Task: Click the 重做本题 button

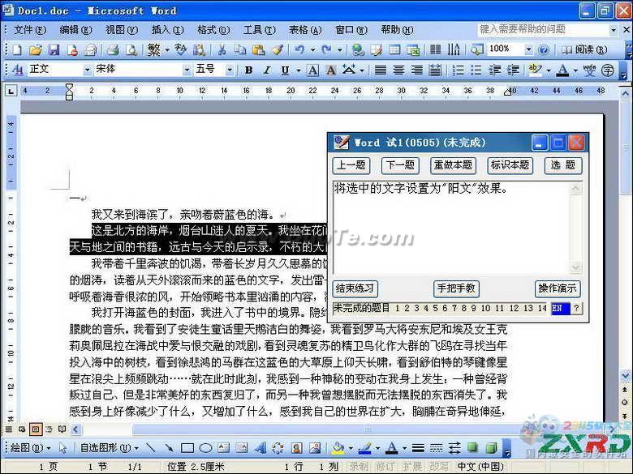Action: tap(453, 165)
